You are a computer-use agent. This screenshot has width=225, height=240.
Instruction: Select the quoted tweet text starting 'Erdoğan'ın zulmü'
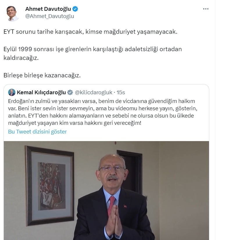click(103, 112)
